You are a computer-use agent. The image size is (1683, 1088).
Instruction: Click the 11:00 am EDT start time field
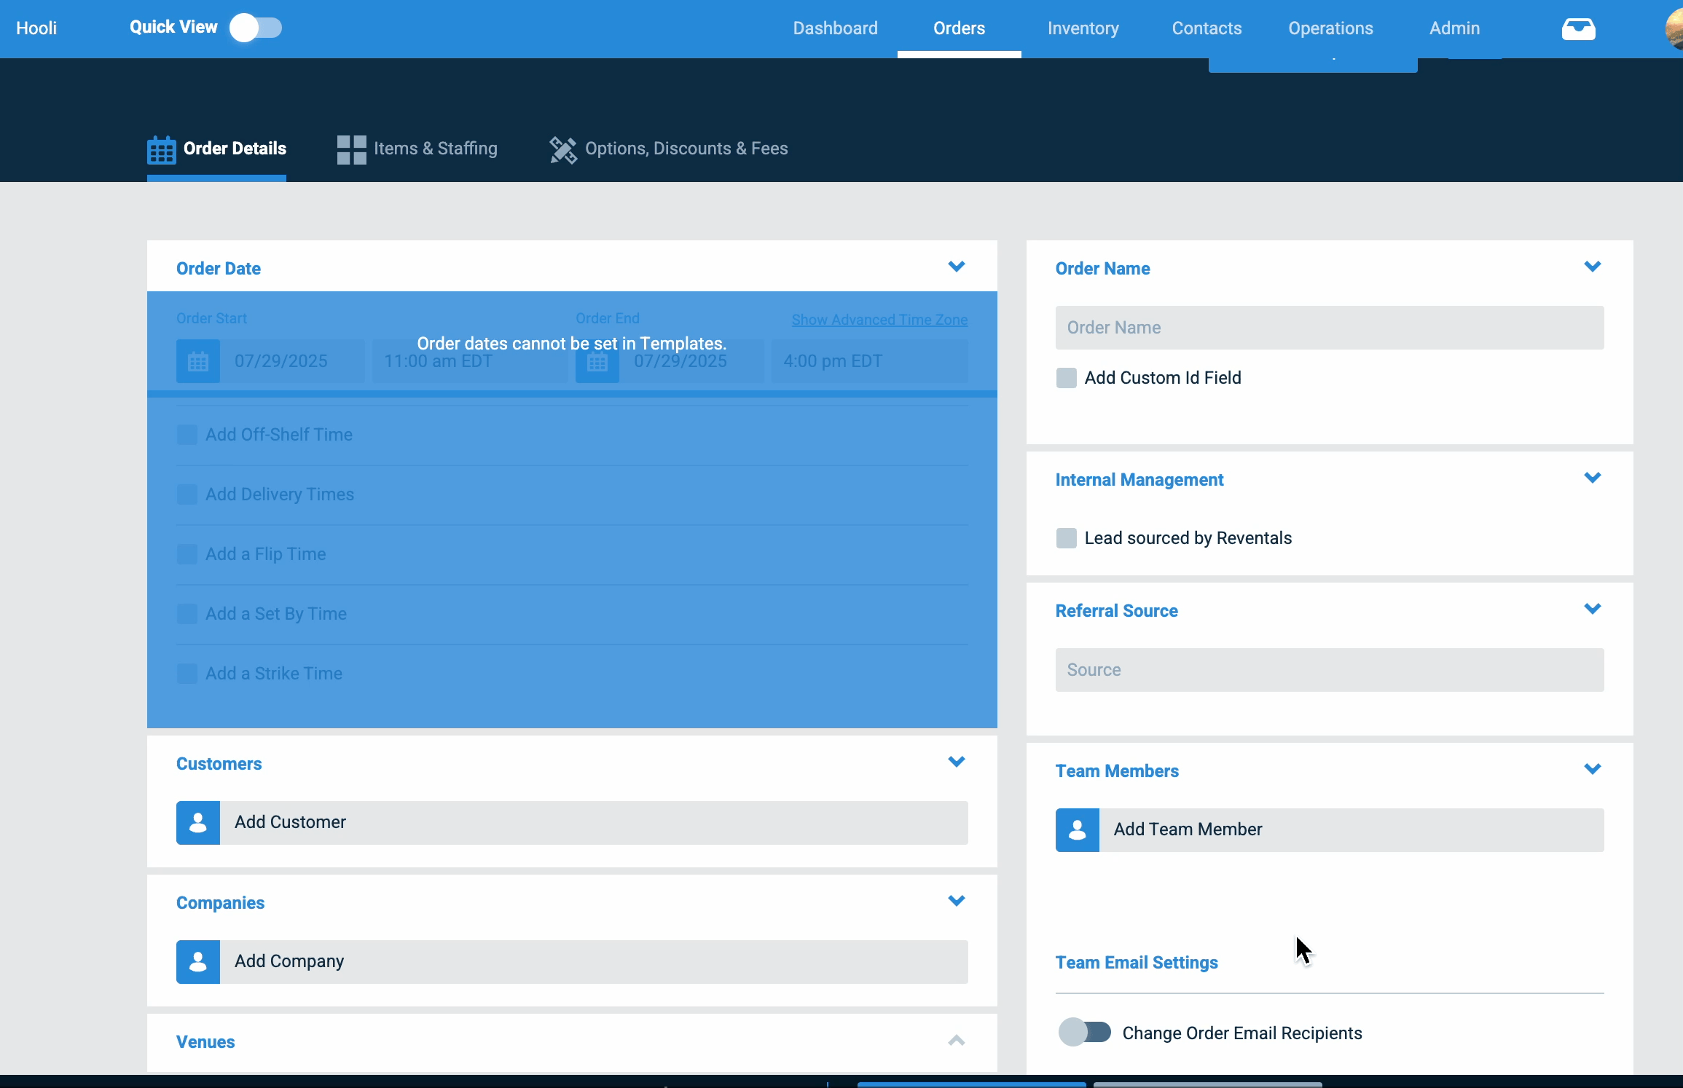click(470, 361)
